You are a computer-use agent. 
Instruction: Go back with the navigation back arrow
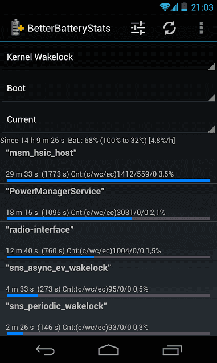(x=45, y=350)
